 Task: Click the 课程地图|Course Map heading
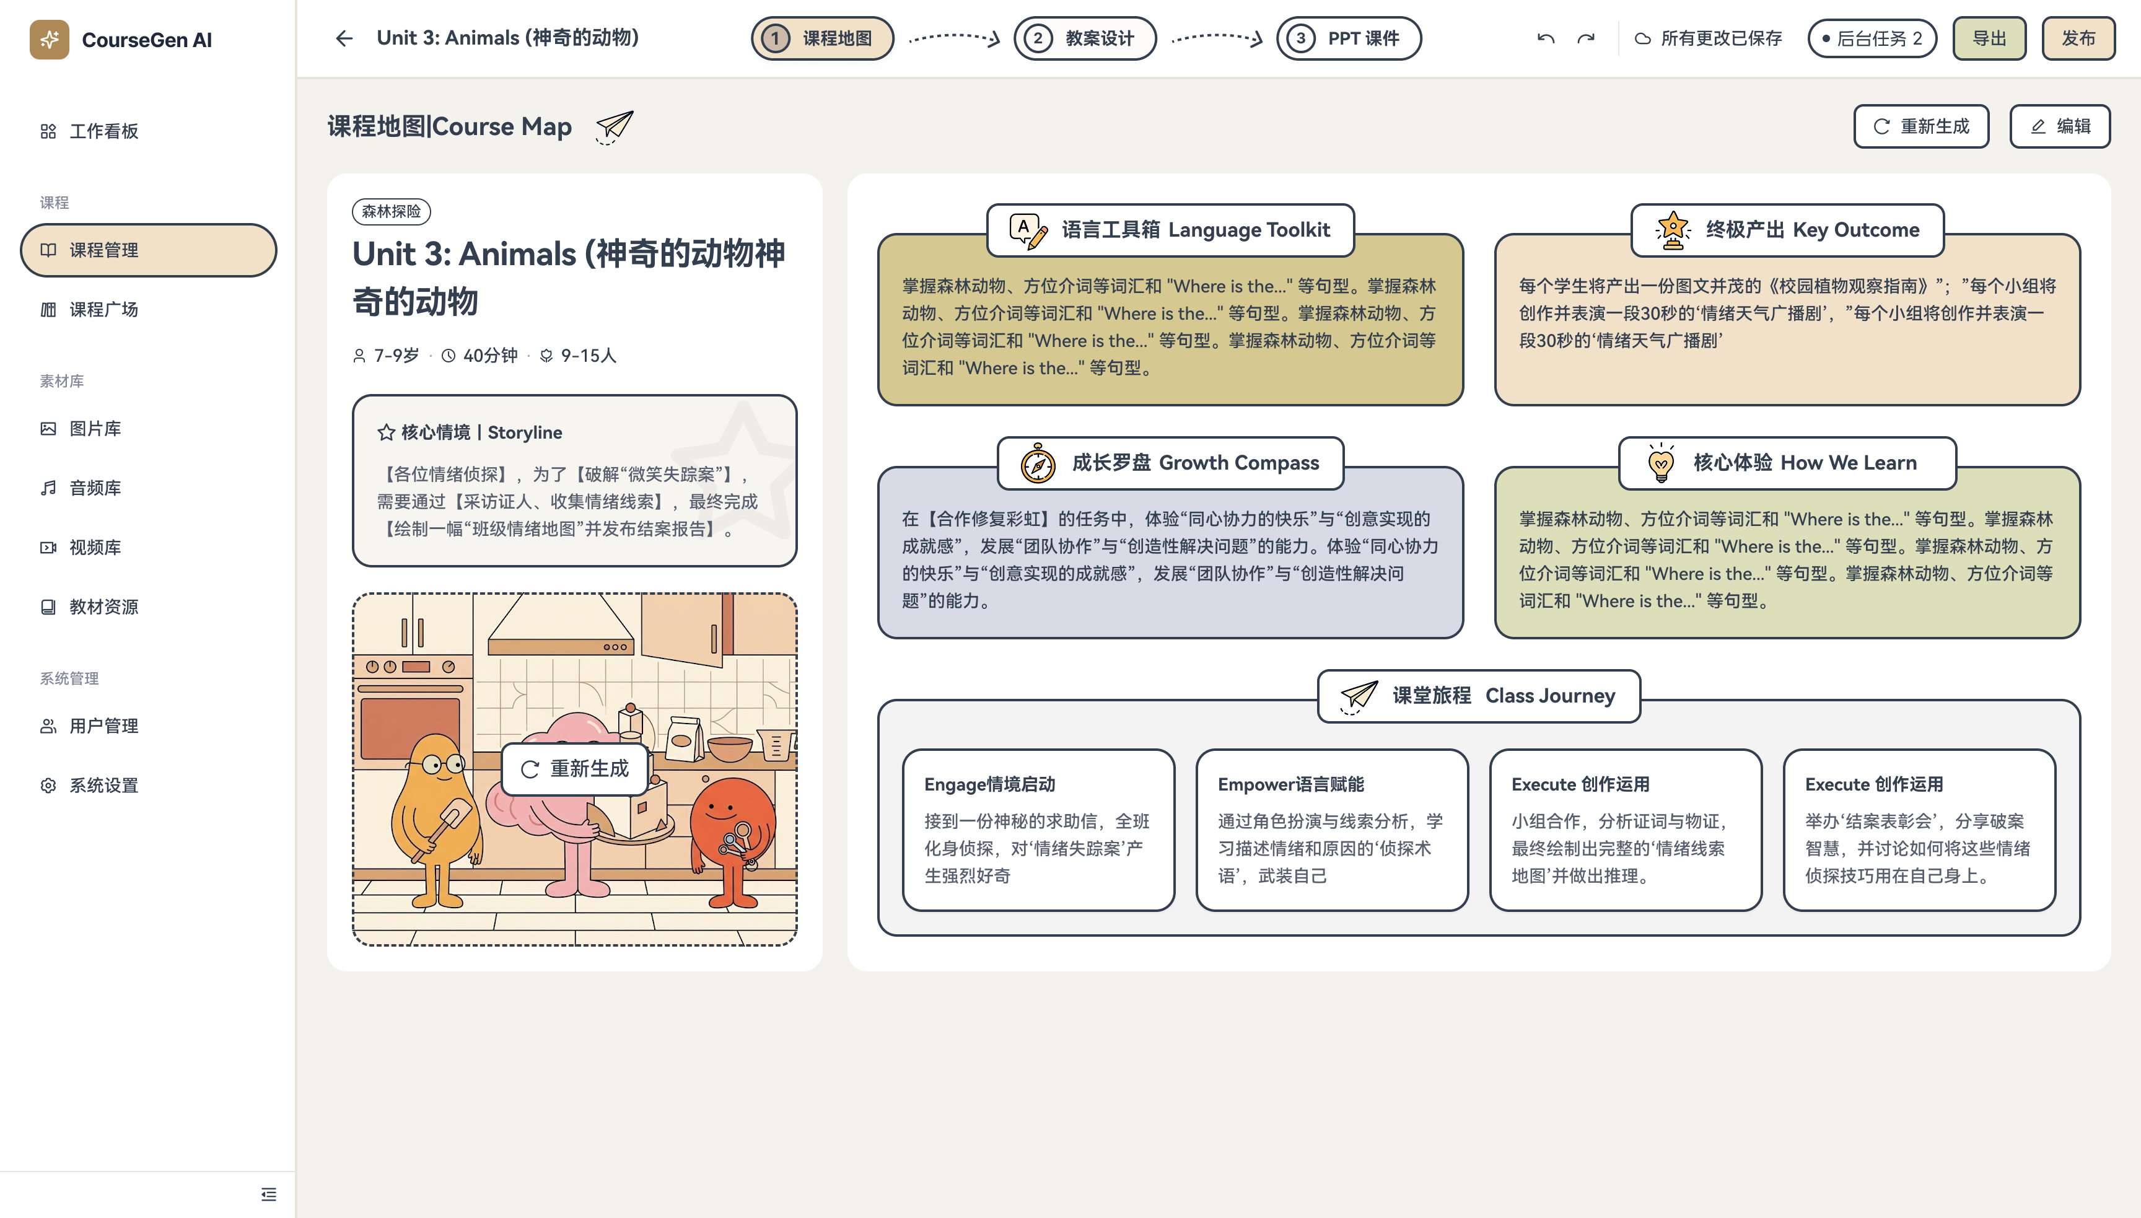tap(450, 126)
